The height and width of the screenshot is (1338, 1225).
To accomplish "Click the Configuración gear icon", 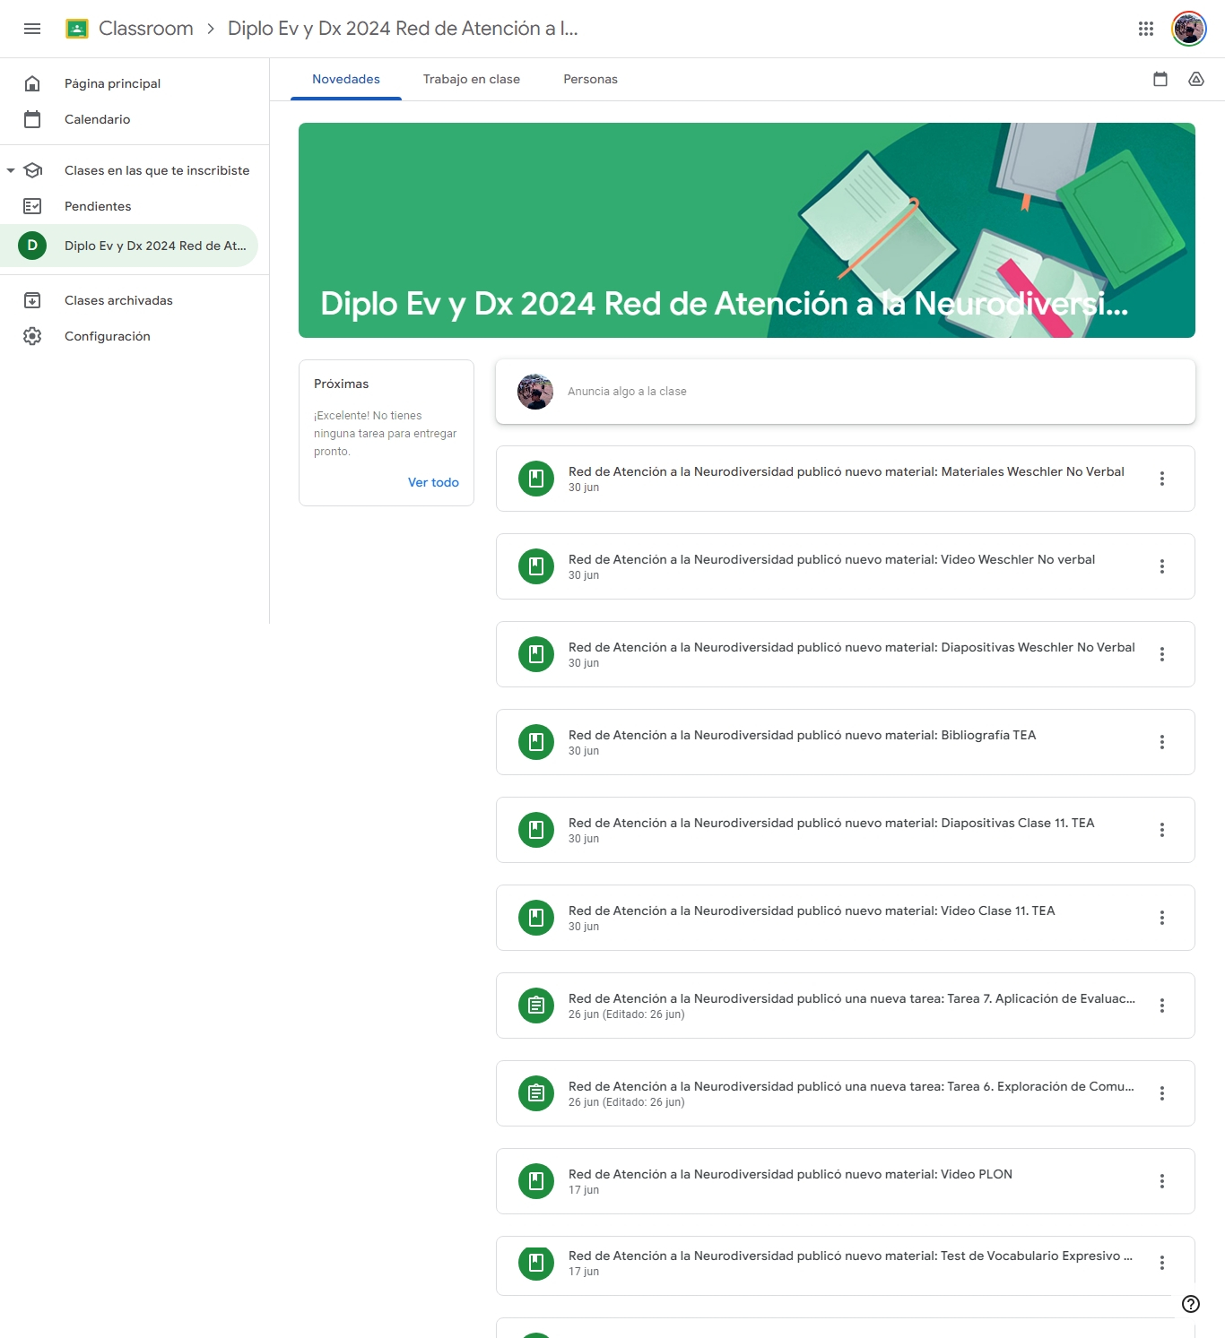I will (32, 336).
